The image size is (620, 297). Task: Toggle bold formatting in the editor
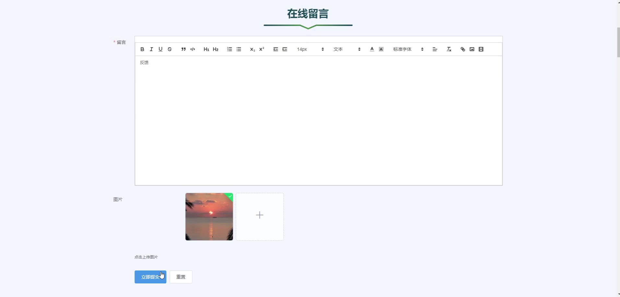tap(142, 49)
